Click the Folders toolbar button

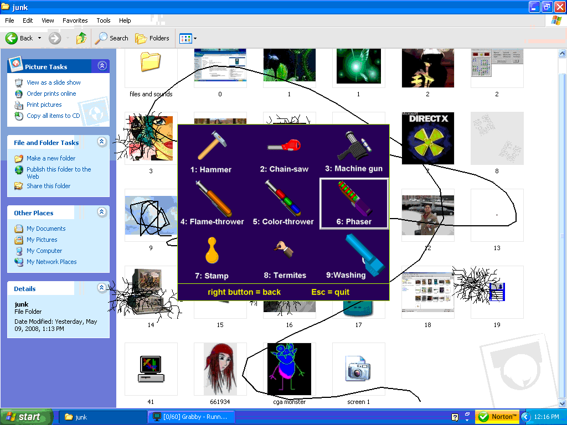pos(153,38)
